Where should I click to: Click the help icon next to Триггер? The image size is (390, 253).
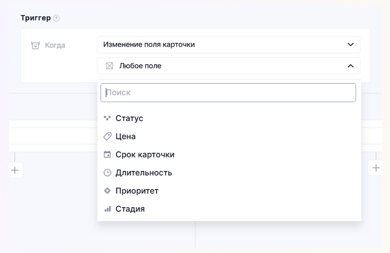[57, 18]
